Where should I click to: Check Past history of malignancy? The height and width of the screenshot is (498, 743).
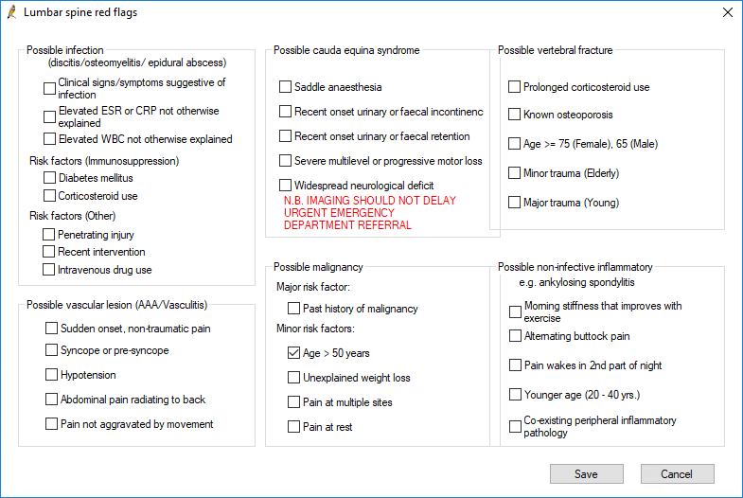[294, 309]
